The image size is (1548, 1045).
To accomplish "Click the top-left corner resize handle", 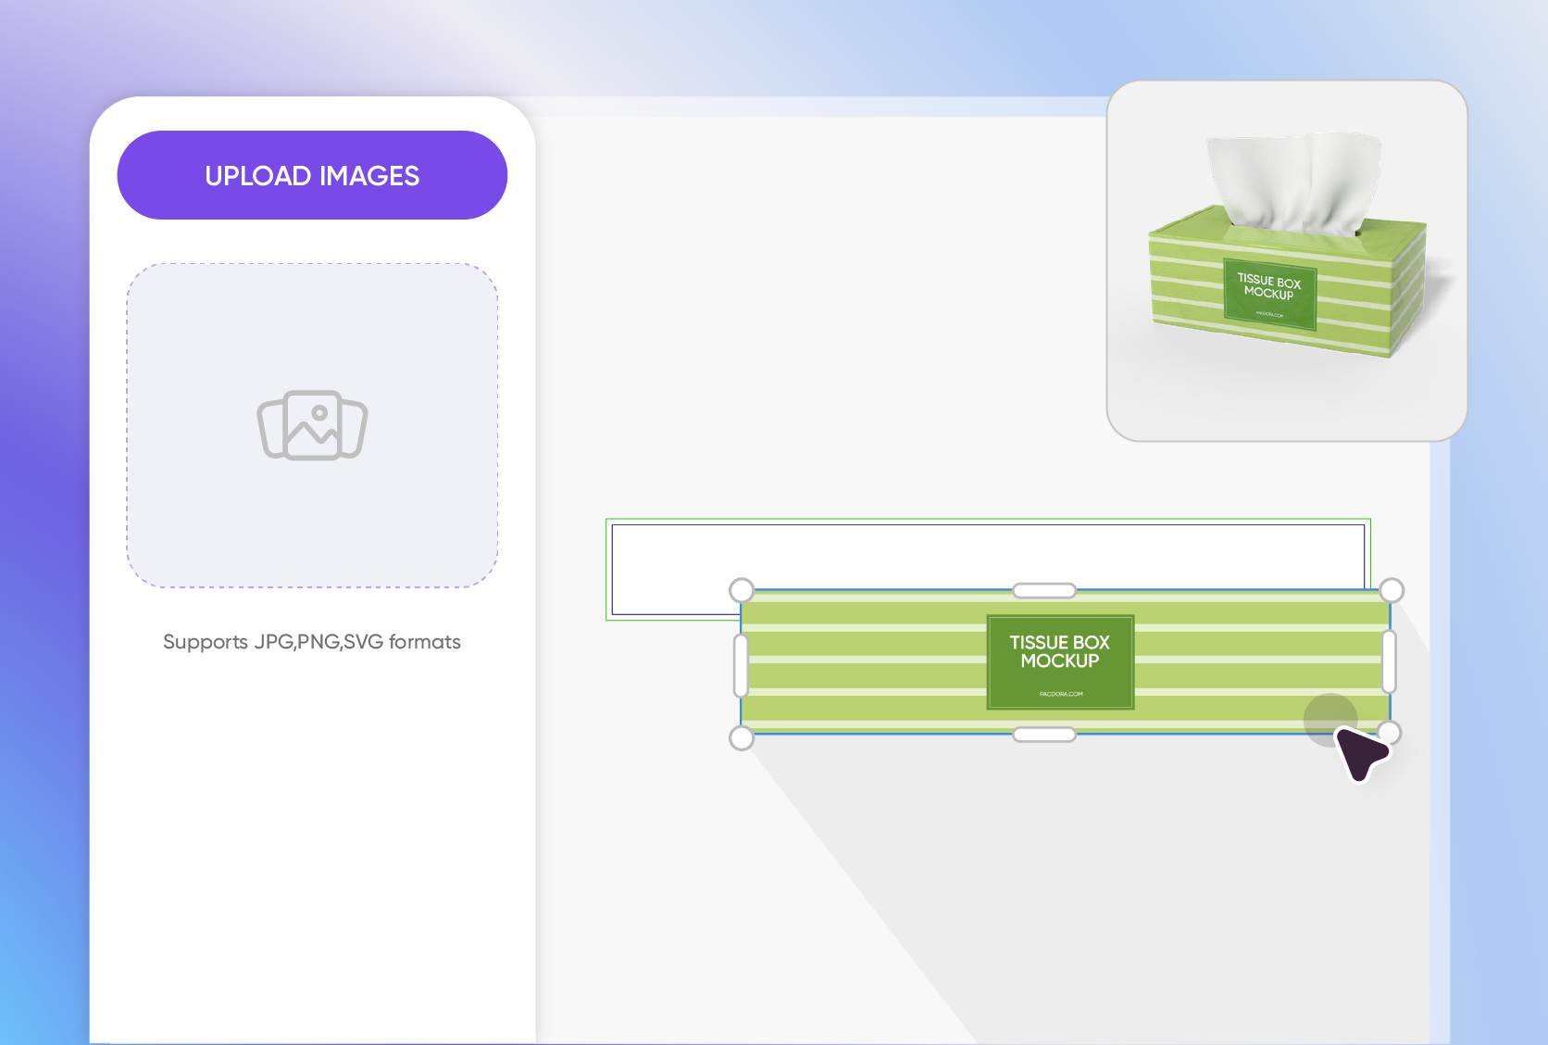I will (x=740, y=587).
